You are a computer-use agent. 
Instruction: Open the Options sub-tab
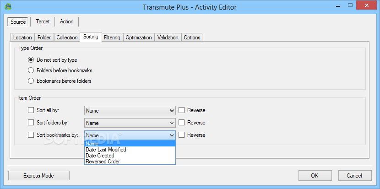pos(192,38)
